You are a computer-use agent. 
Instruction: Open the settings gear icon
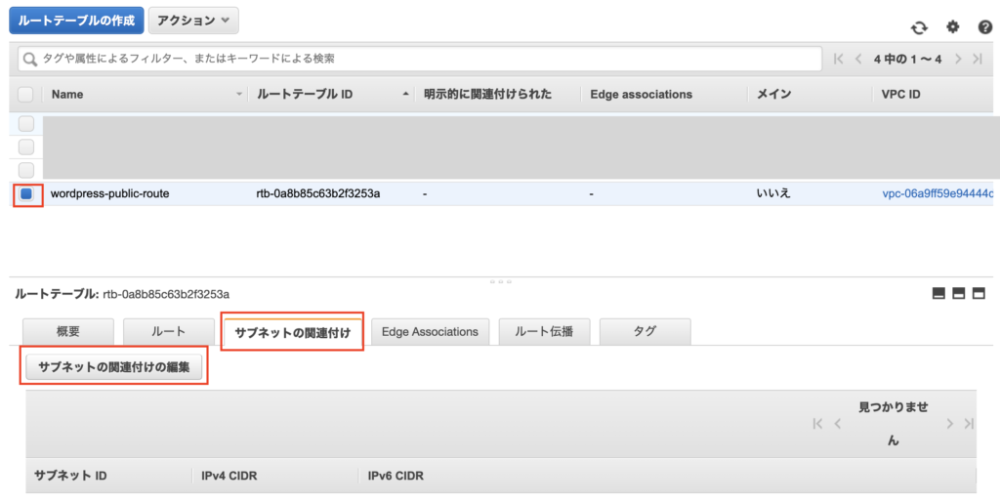[x=953, y=27]
